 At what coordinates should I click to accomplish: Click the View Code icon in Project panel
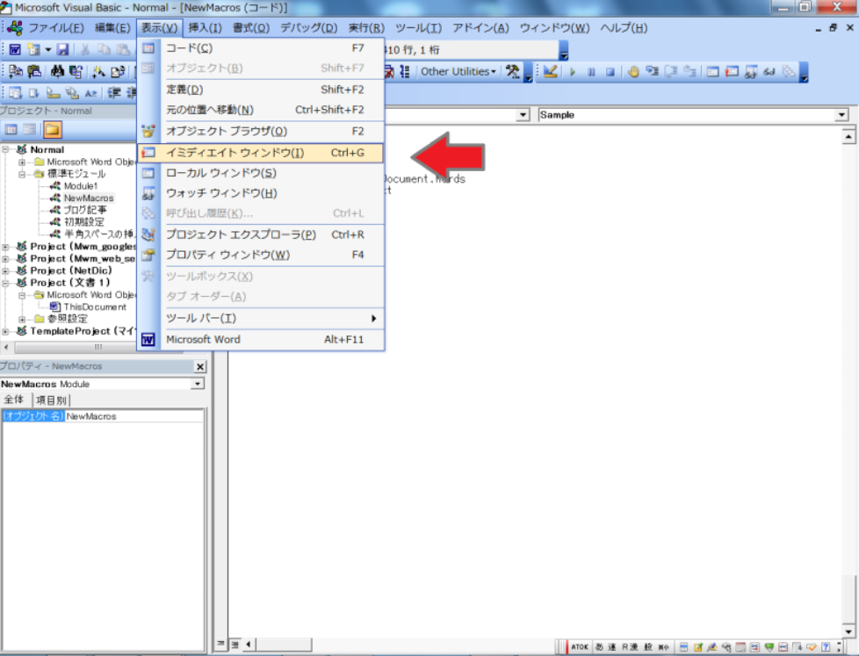[11, 130]
